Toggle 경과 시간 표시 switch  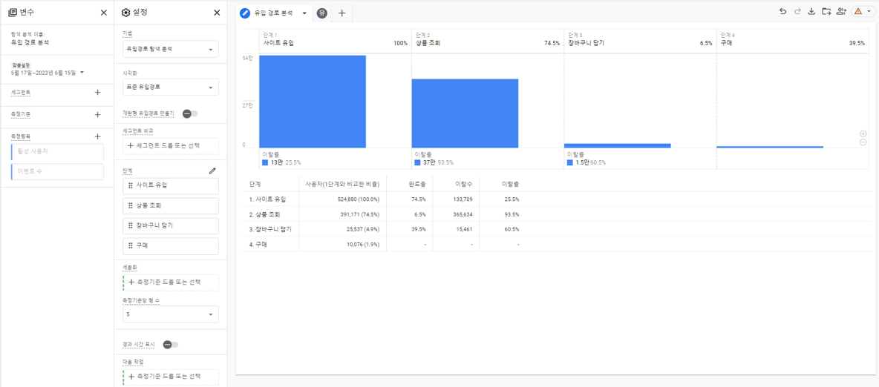(x=171, y=345)
